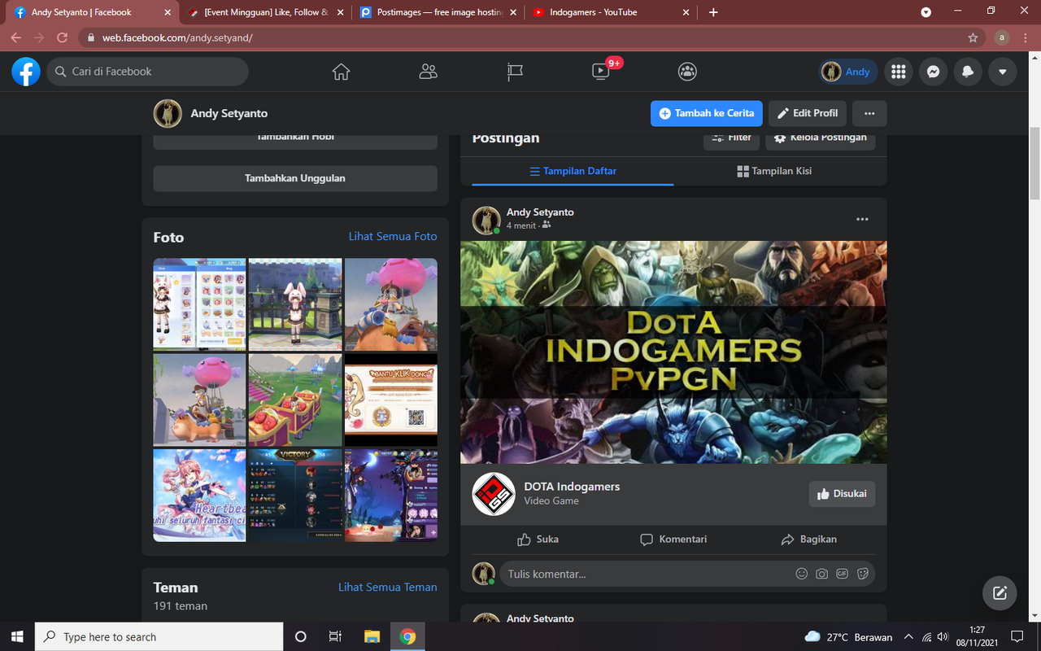1041x651 pixels.
Task: Open the apps grid menu
Action: pyautogui.click(x=898, y=72)
